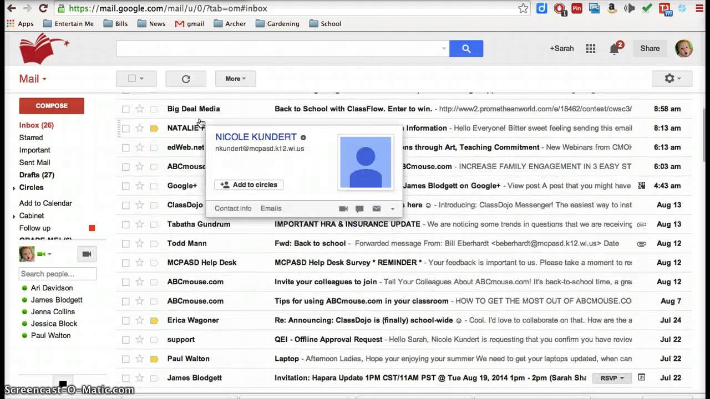Toggle importance marker on Erica Wagoner email
710x399 pixels.
[x=154, y=320]
